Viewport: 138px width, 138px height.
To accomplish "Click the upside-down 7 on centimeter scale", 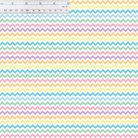I will (45, 10).
